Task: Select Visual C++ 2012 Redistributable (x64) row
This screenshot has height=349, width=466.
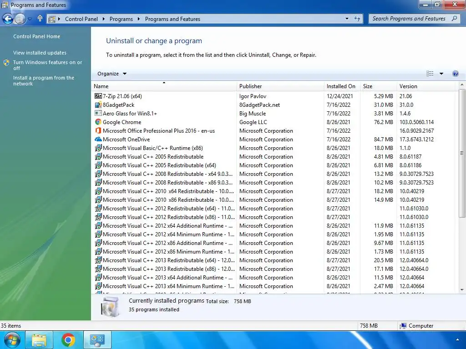Action: pyautogui.click(x=274, y=208)
